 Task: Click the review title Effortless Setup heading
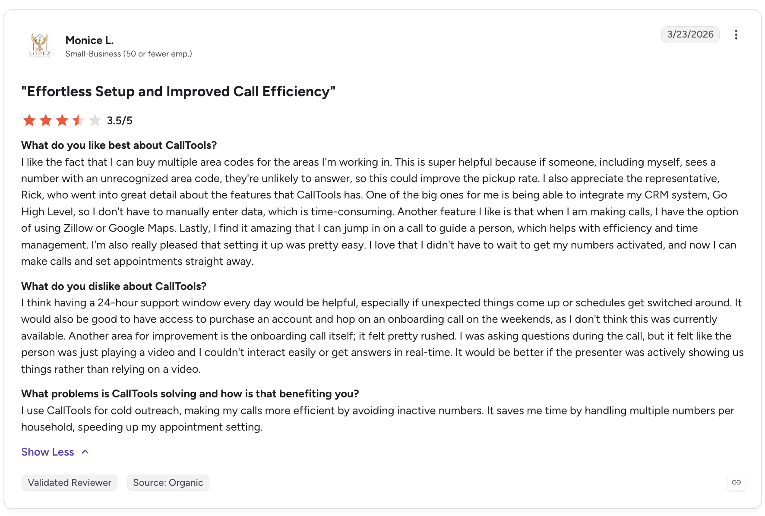click(178, 91)
